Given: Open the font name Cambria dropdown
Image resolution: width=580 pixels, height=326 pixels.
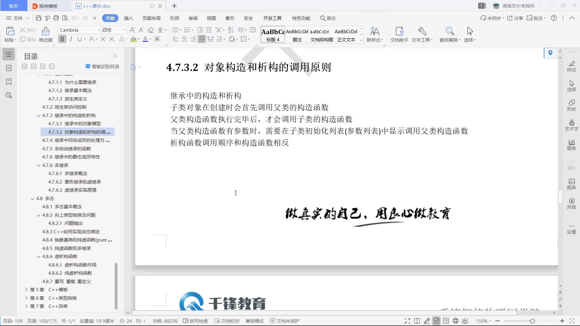Looking at the screenshot, I should point(98,30).
